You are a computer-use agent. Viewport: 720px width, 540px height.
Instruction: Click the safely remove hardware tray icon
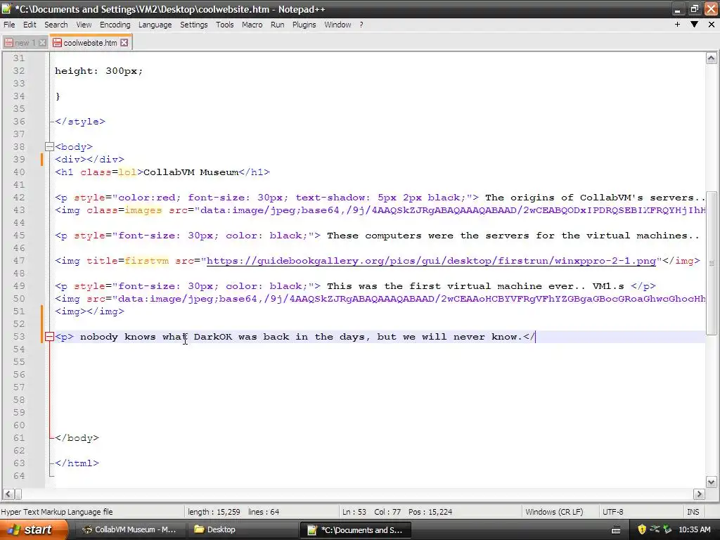coord(655,529)
